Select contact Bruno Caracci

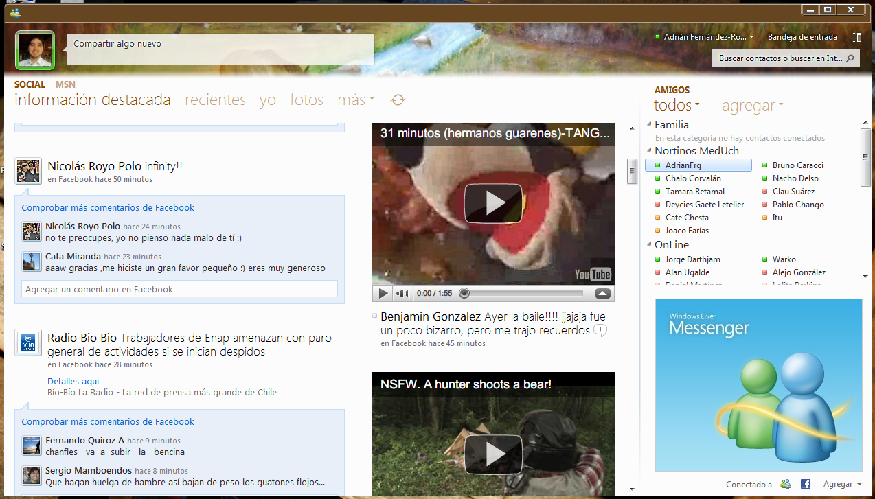(798, 165)
